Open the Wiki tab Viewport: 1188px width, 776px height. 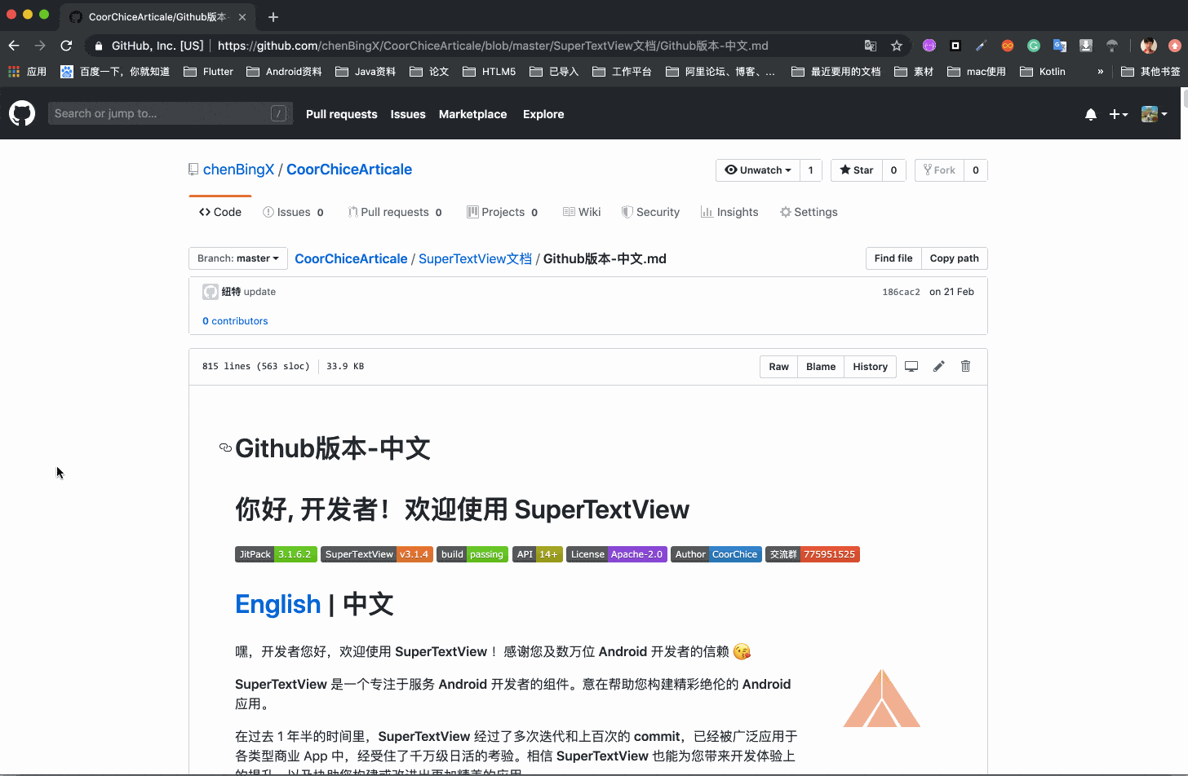pos(582,212)
